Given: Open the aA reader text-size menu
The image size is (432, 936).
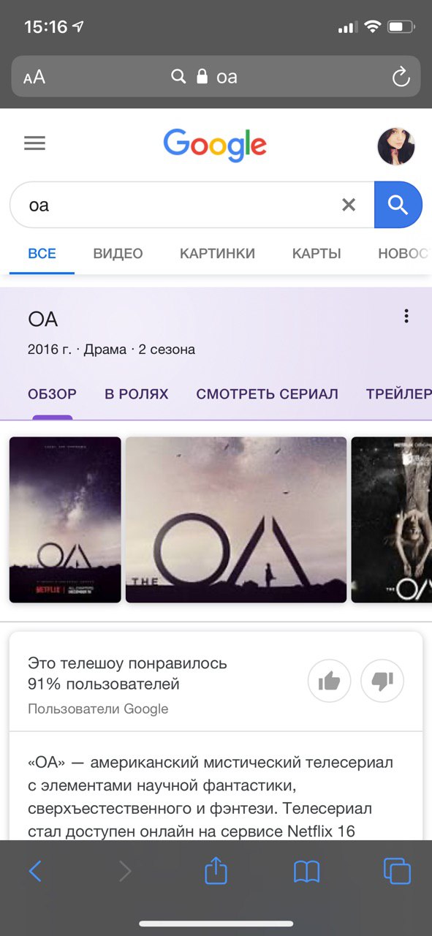Looking at the screenshot, I should (x=34, y=78).
